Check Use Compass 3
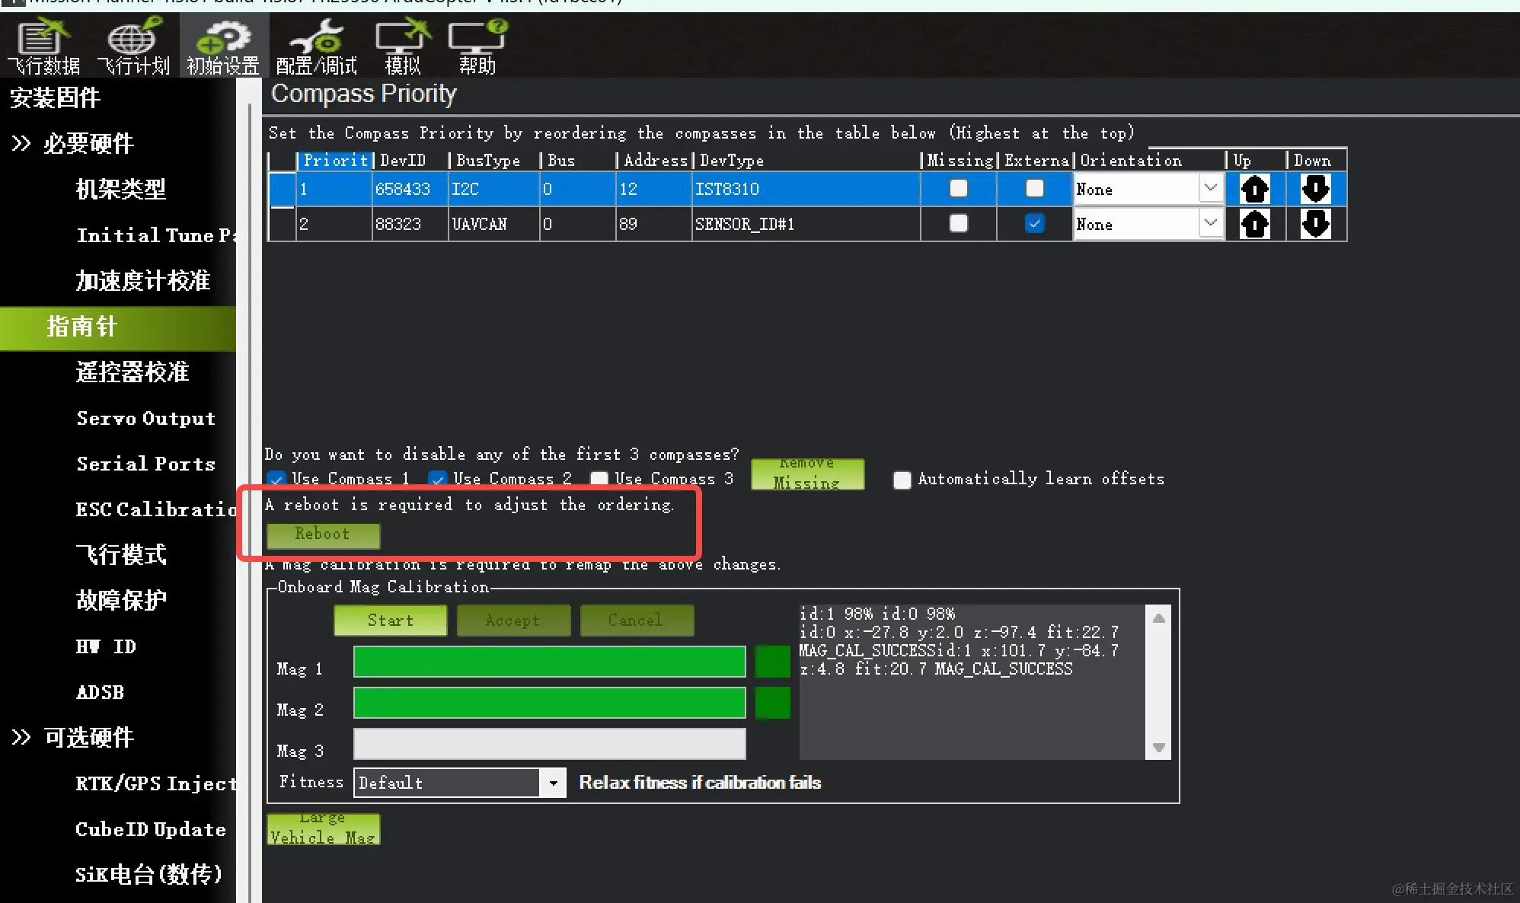Viewport: 1520px width, 903px height. point(599,479)
